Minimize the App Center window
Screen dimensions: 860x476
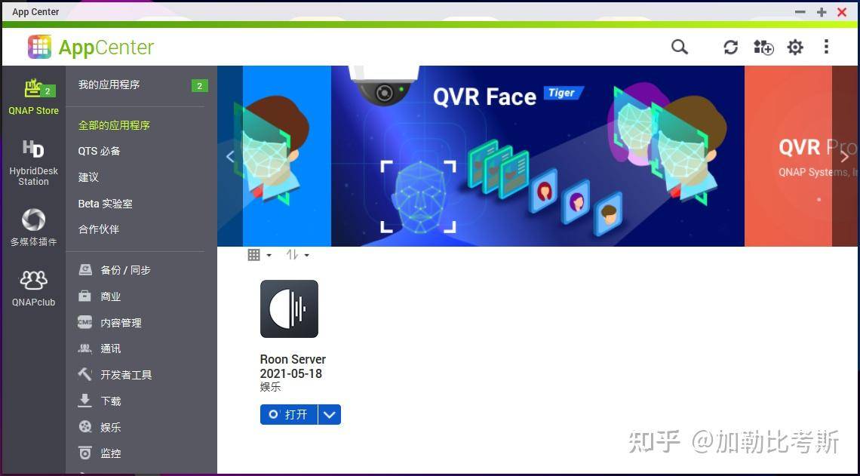800,12
